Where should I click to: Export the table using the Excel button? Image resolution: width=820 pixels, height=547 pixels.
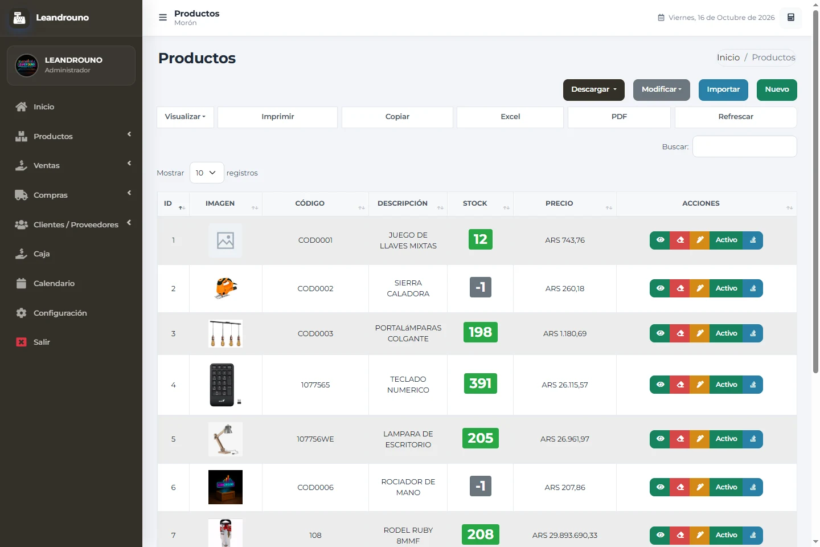click(510, 117)
